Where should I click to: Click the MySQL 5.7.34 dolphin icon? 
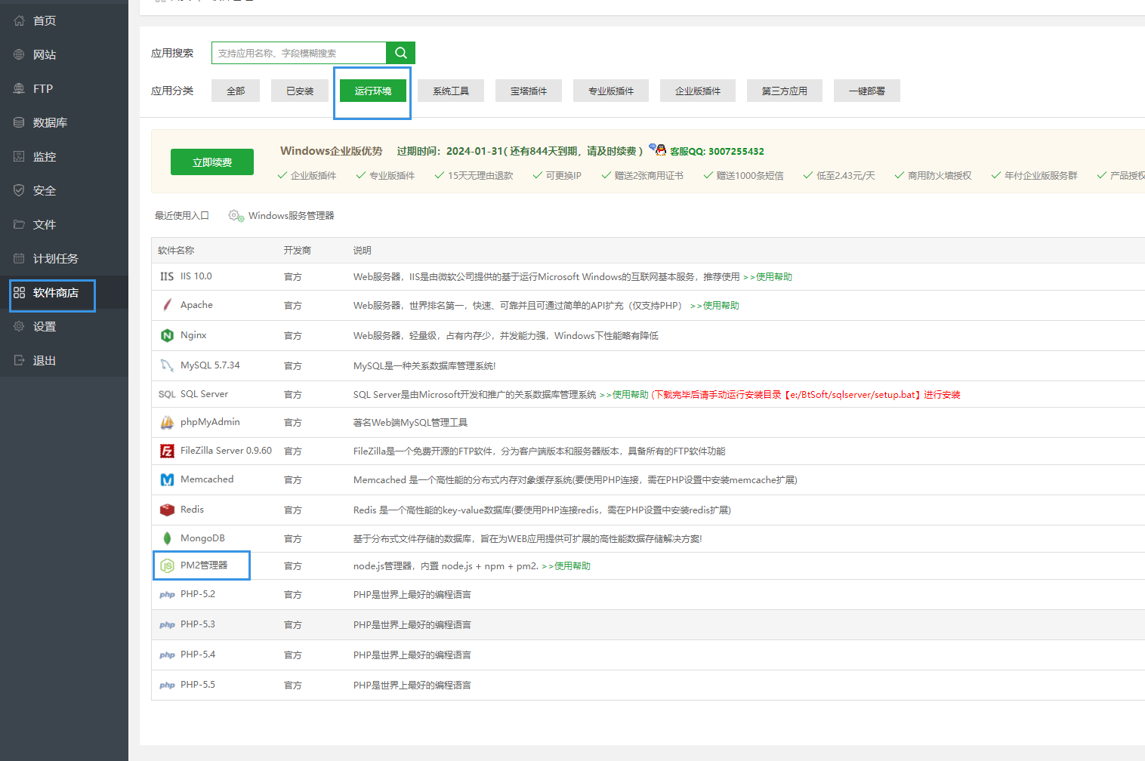[x=167, y=365]
